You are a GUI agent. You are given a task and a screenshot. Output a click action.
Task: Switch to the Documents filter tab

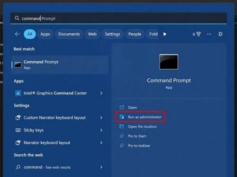[x=69, y=34]
